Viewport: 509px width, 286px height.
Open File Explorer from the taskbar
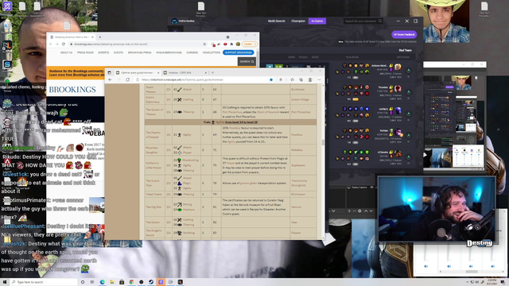click(112, 282)
